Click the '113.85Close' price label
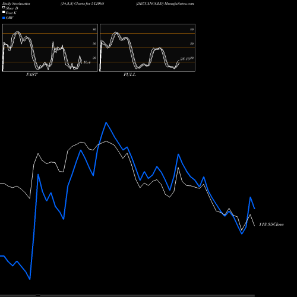Viewport: 297px width, 297px height. (x=271, y=225)
